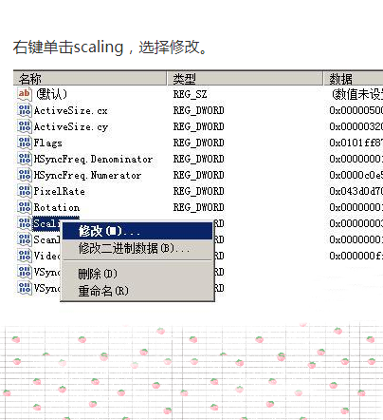The height and width of the screenshot is (420, 383).
Task: Select the HSyncFreq.Denominator icon
Action: [x=25, y=159]
